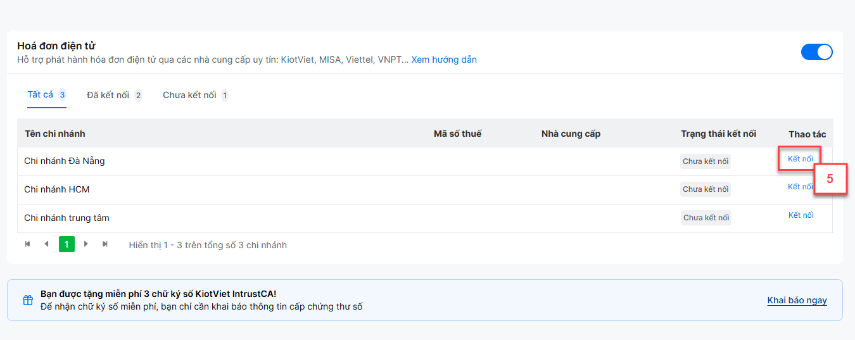Screen dimensions: 855x340
Task: Switch to Chưa kết nối tab
Action: [196, 95]
